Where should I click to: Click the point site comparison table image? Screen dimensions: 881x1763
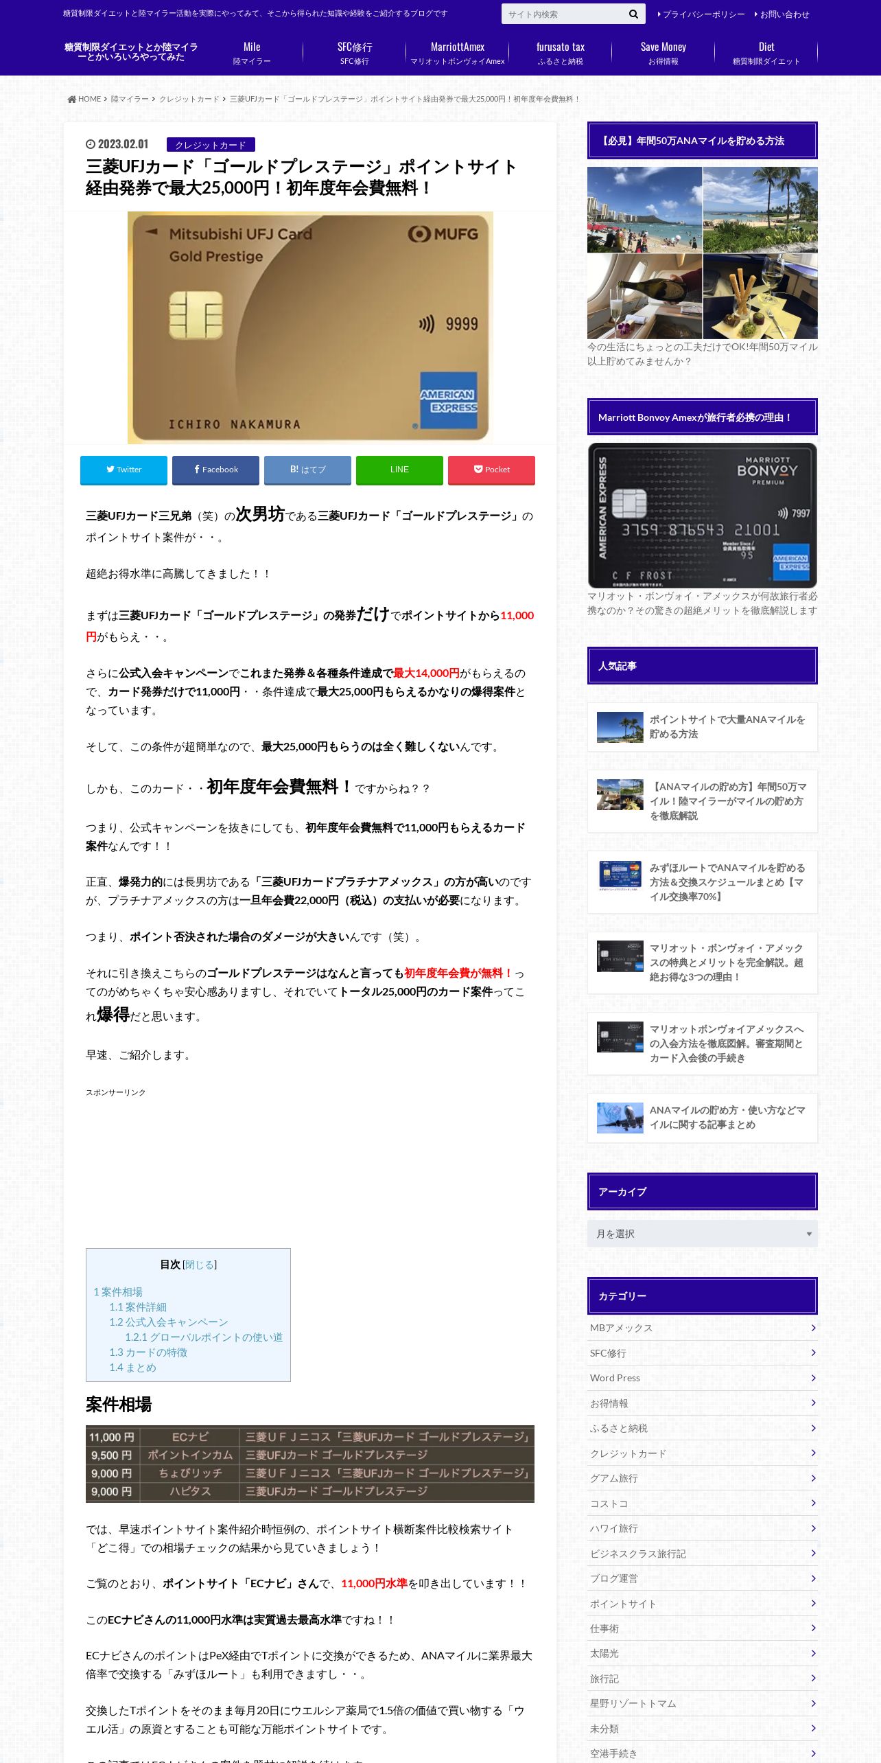click(x=310, y=1464)
